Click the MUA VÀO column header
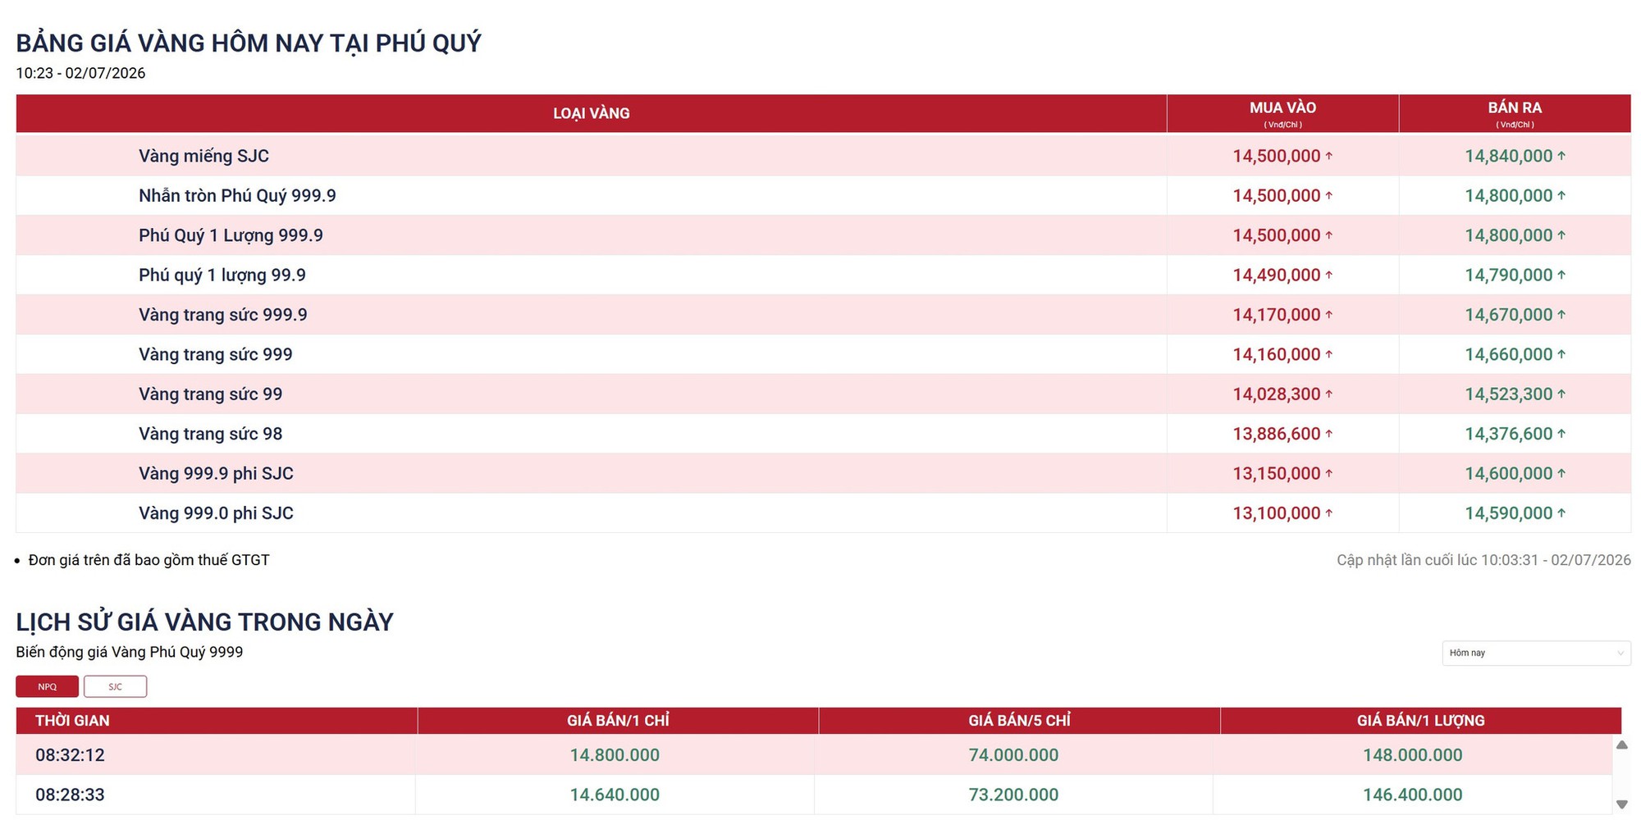Image resolution: width=1641 pixels, height=838 pixels. pos(1282,113)
